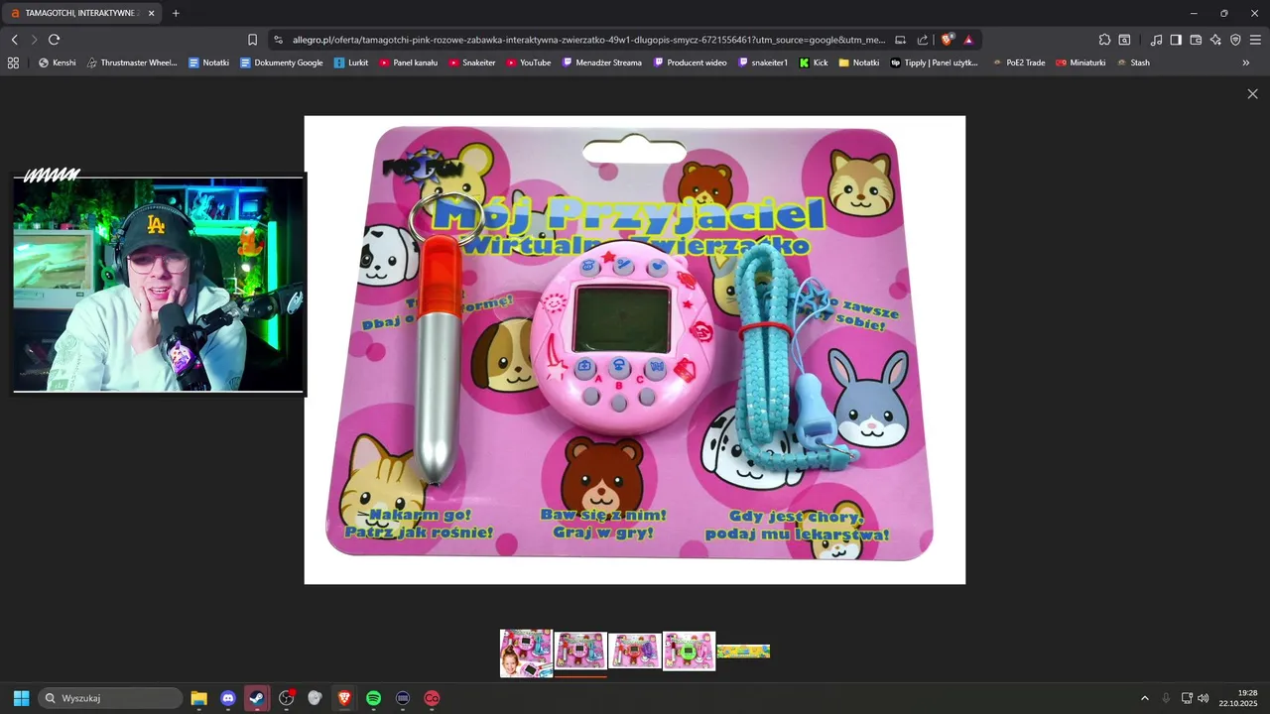Open the Snakeiter YouTube bookmark

click(472, 62)
